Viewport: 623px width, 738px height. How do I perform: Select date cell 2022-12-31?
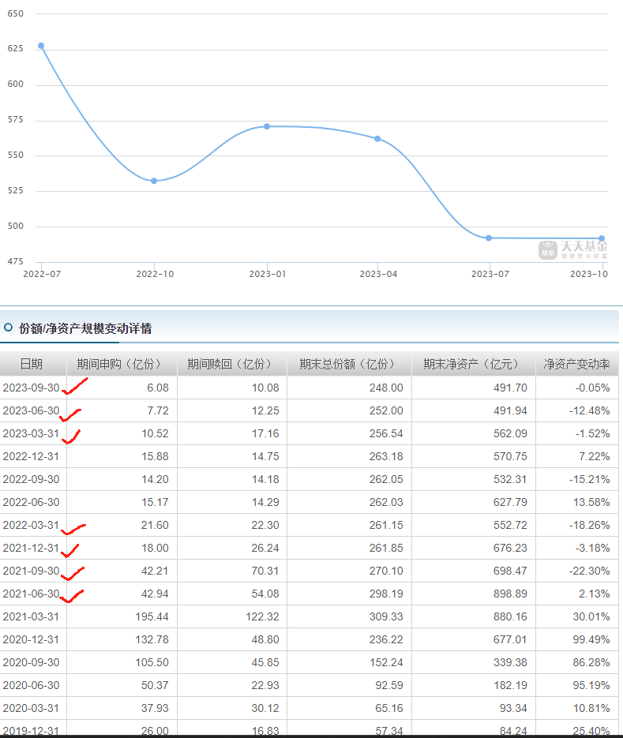[x=31, y=456]
